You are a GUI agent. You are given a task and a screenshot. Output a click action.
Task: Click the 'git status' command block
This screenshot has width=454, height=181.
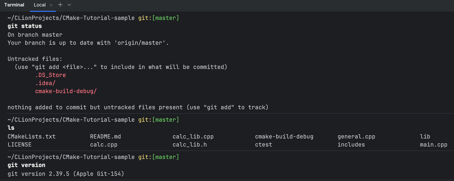[25, 26]
